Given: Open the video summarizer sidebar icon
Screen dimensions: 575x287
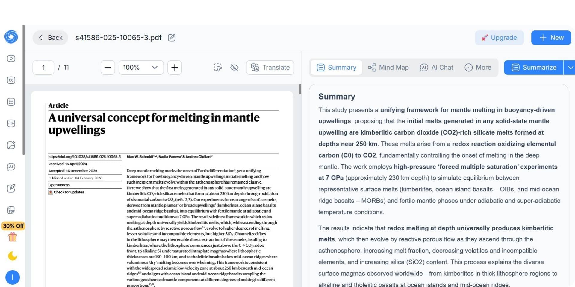Looking at the screenshot, I should coord(11,59).
